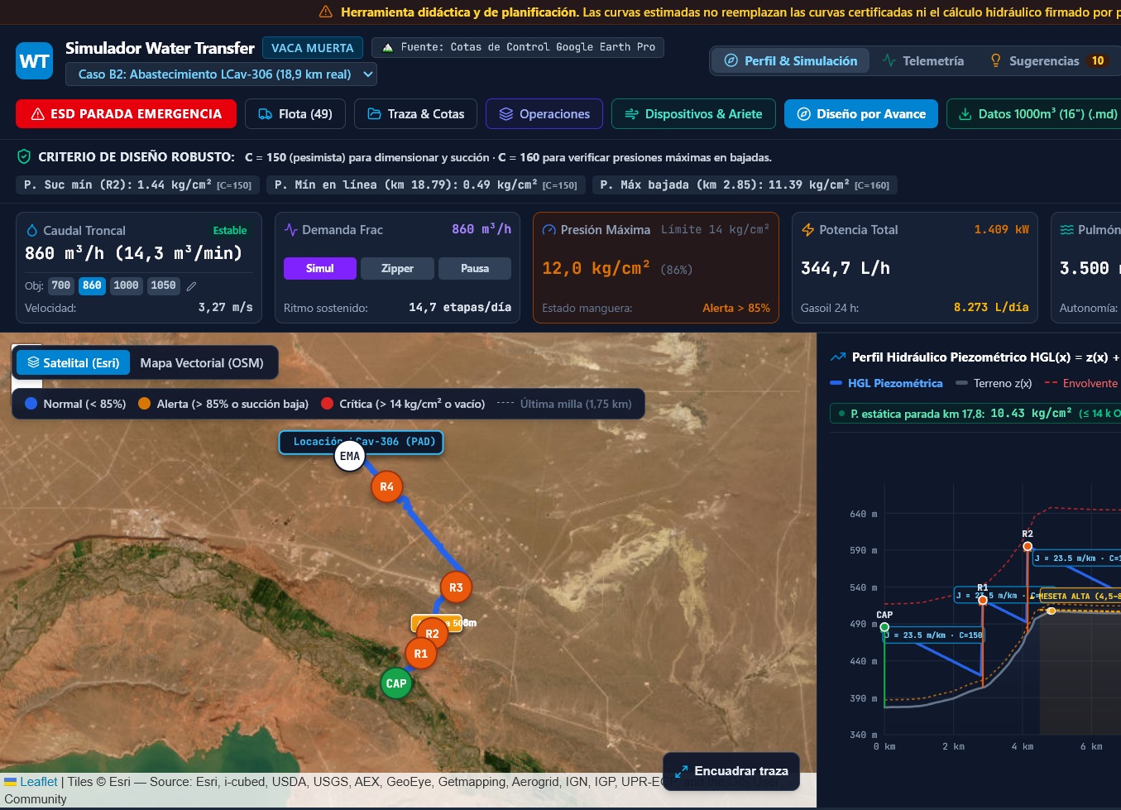The image size is (1121, 810).
Task: Open the Caso B2 scenario dropdown
Action: click(x=222, y=74)
